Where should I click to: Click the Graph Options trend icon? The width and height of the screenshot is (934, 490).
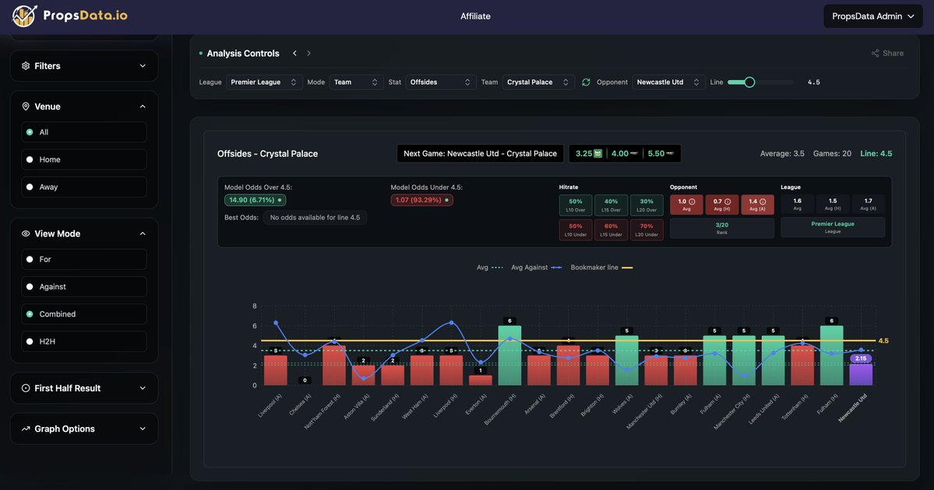[26, 429]
